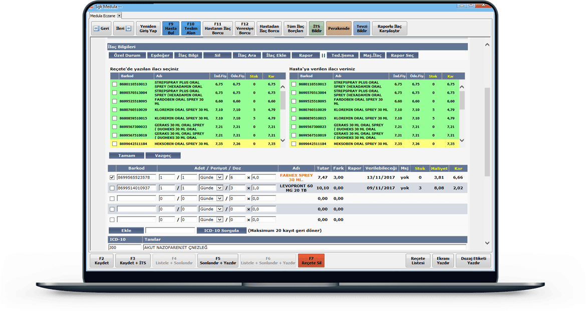Click the Ileri forward arrow button
Viewport: 586px width, 311px height.
click(123, 28)
